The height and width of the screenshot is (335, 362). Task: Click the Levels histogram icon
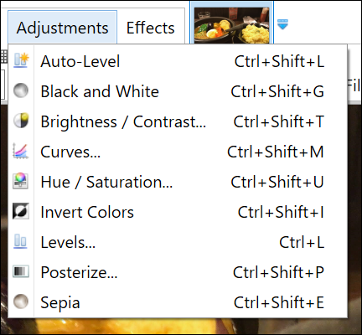21,241
